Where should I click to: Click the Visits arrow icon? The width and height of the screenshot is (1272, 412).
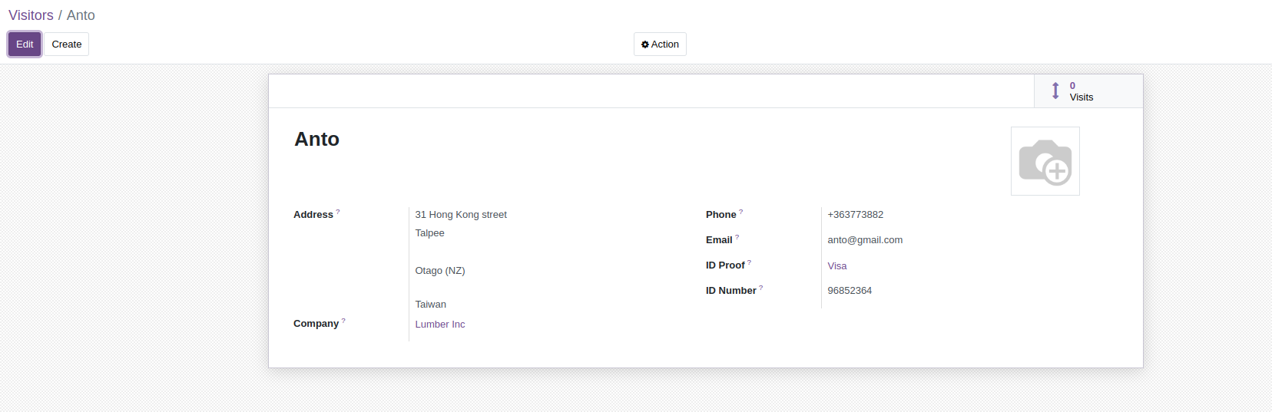[1055, 91]
